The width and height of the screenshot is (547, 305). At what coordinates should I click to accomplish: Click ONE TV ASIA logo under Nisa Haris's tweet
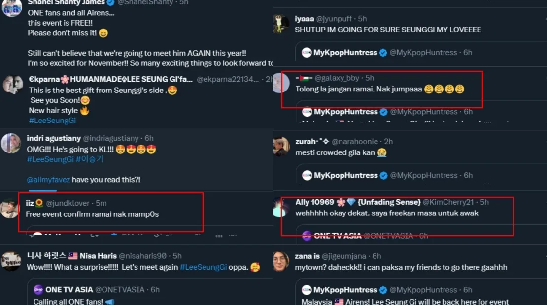pos(38,289)
